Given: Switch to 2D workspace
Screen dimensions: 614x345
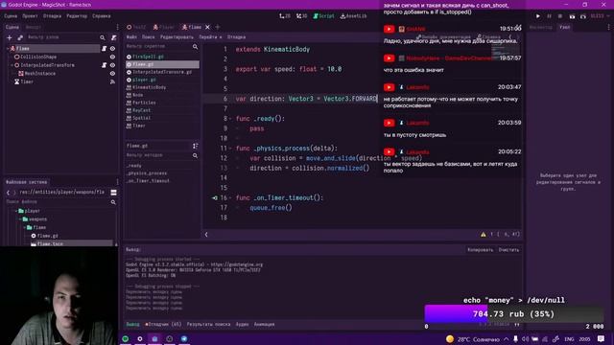Looking at the screenshot, I should click(x=285, y=16).
